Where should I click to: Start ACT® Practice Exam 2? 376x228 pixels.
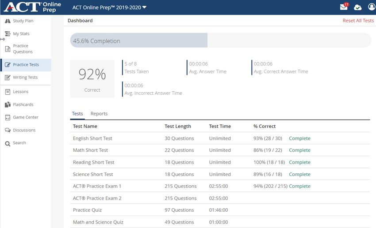220,198
